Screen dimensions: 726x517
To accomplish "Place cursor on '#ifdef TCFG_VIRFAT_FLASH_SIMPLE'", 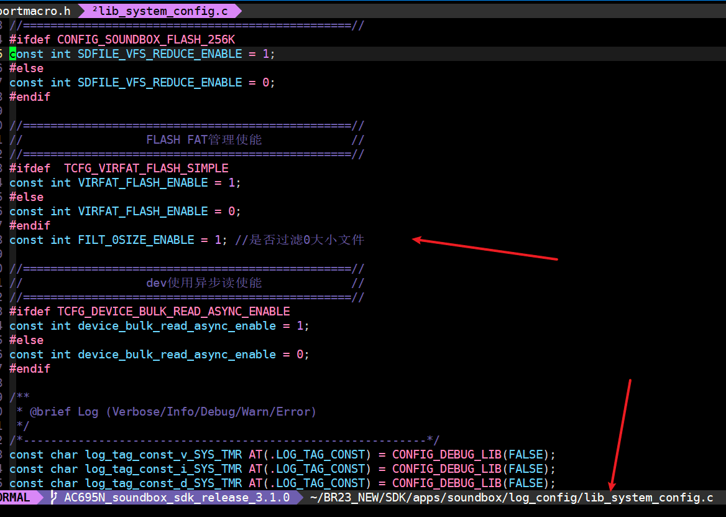I will tap(119, 168).
